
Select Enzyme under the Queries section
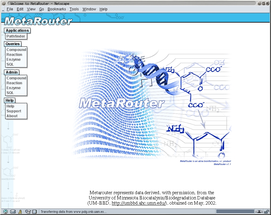pos(13,60)
